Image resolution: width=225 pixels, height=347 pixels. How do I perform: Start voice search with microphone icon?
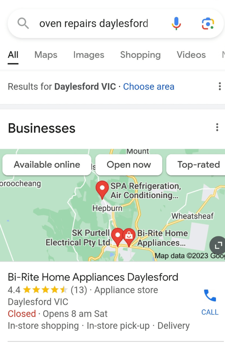[176, 24]
